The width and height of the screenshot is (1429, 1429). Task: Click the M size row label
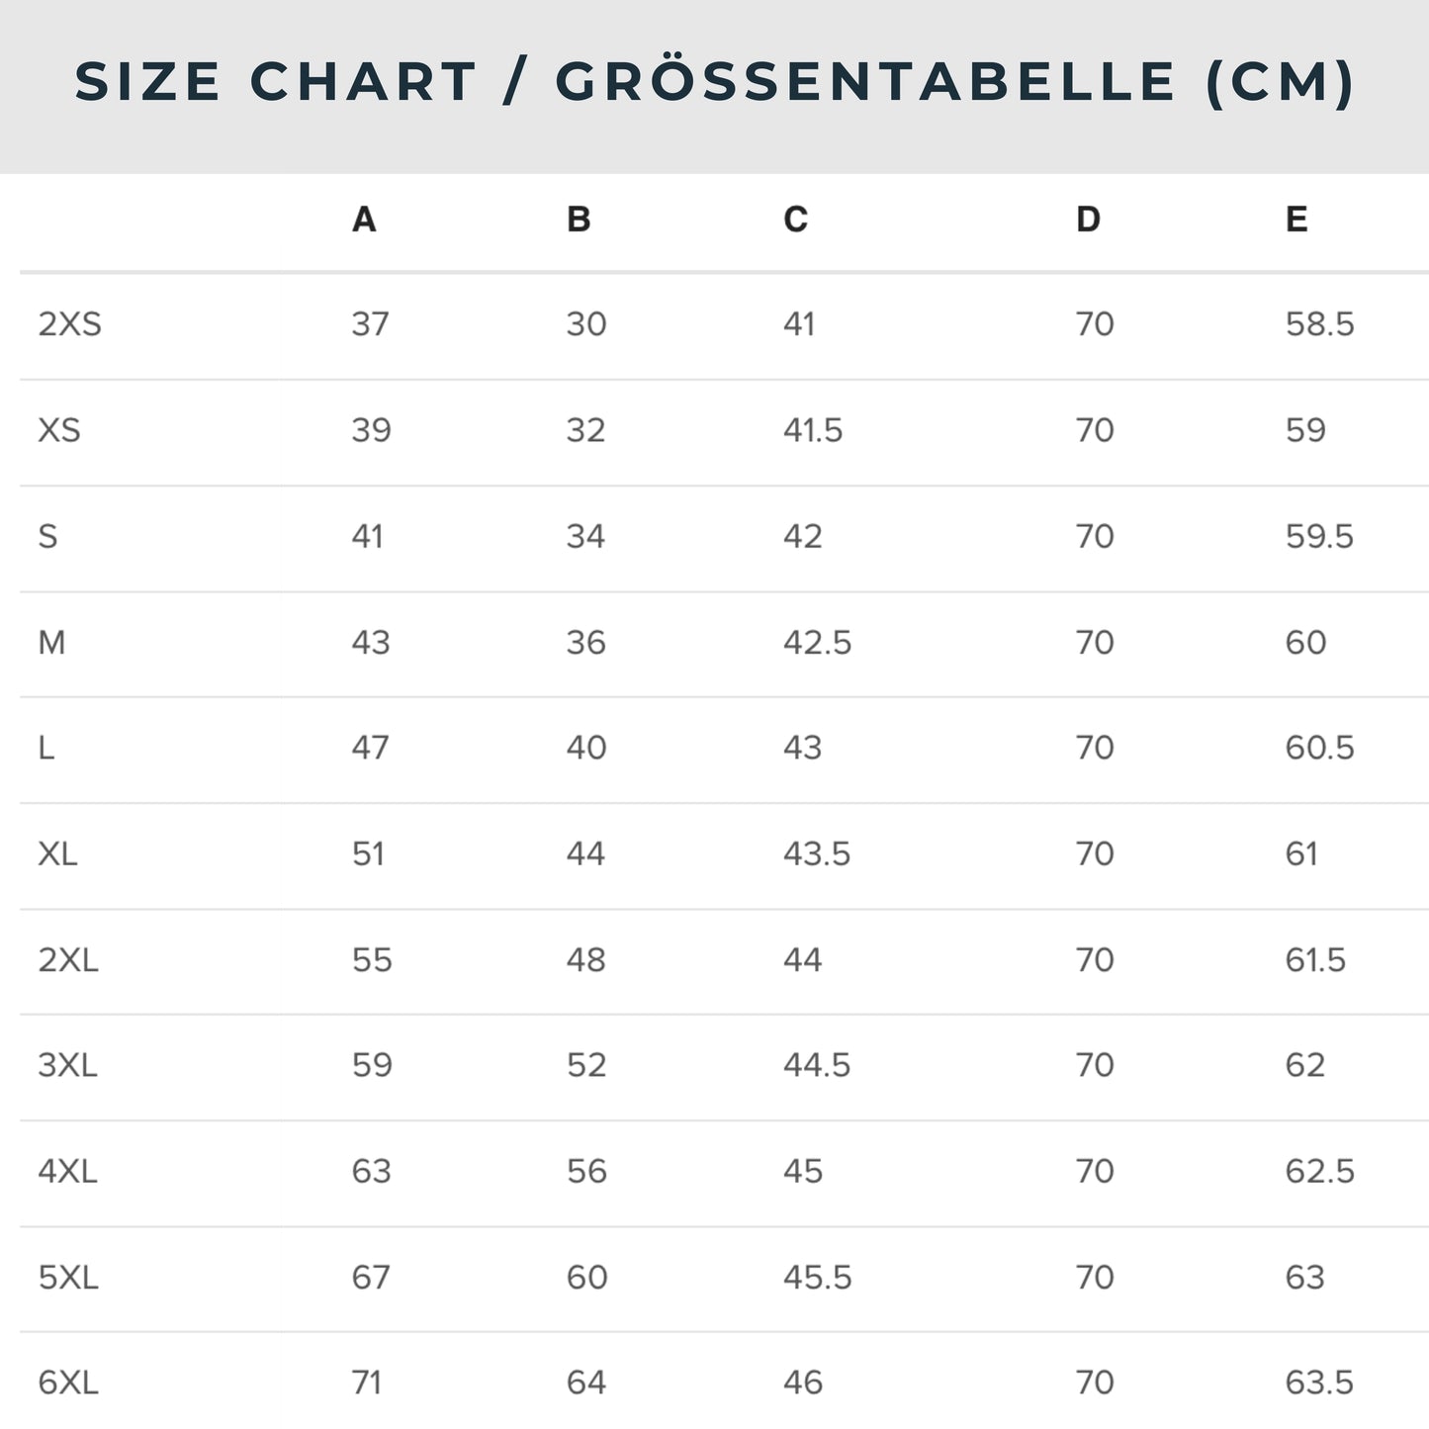point(51,643)
